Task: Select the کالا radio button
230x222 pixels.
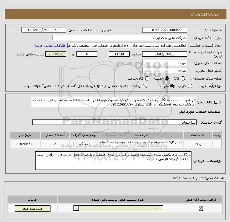Action: [183, 78]
